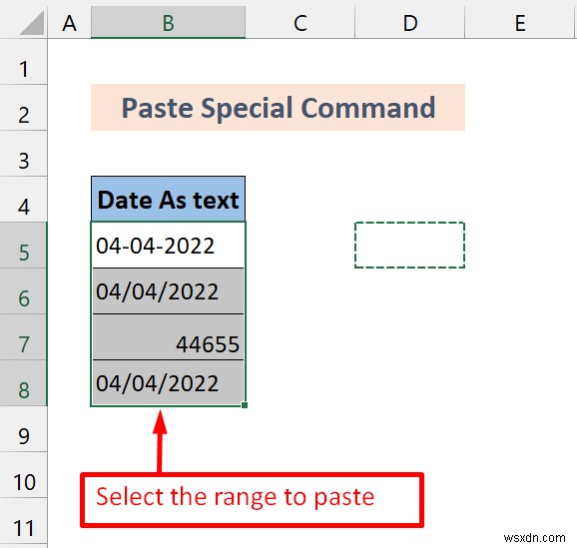Screen dimensions: 577x548
Task: Click the Select the range to paste callout
Action: [253, 500]
